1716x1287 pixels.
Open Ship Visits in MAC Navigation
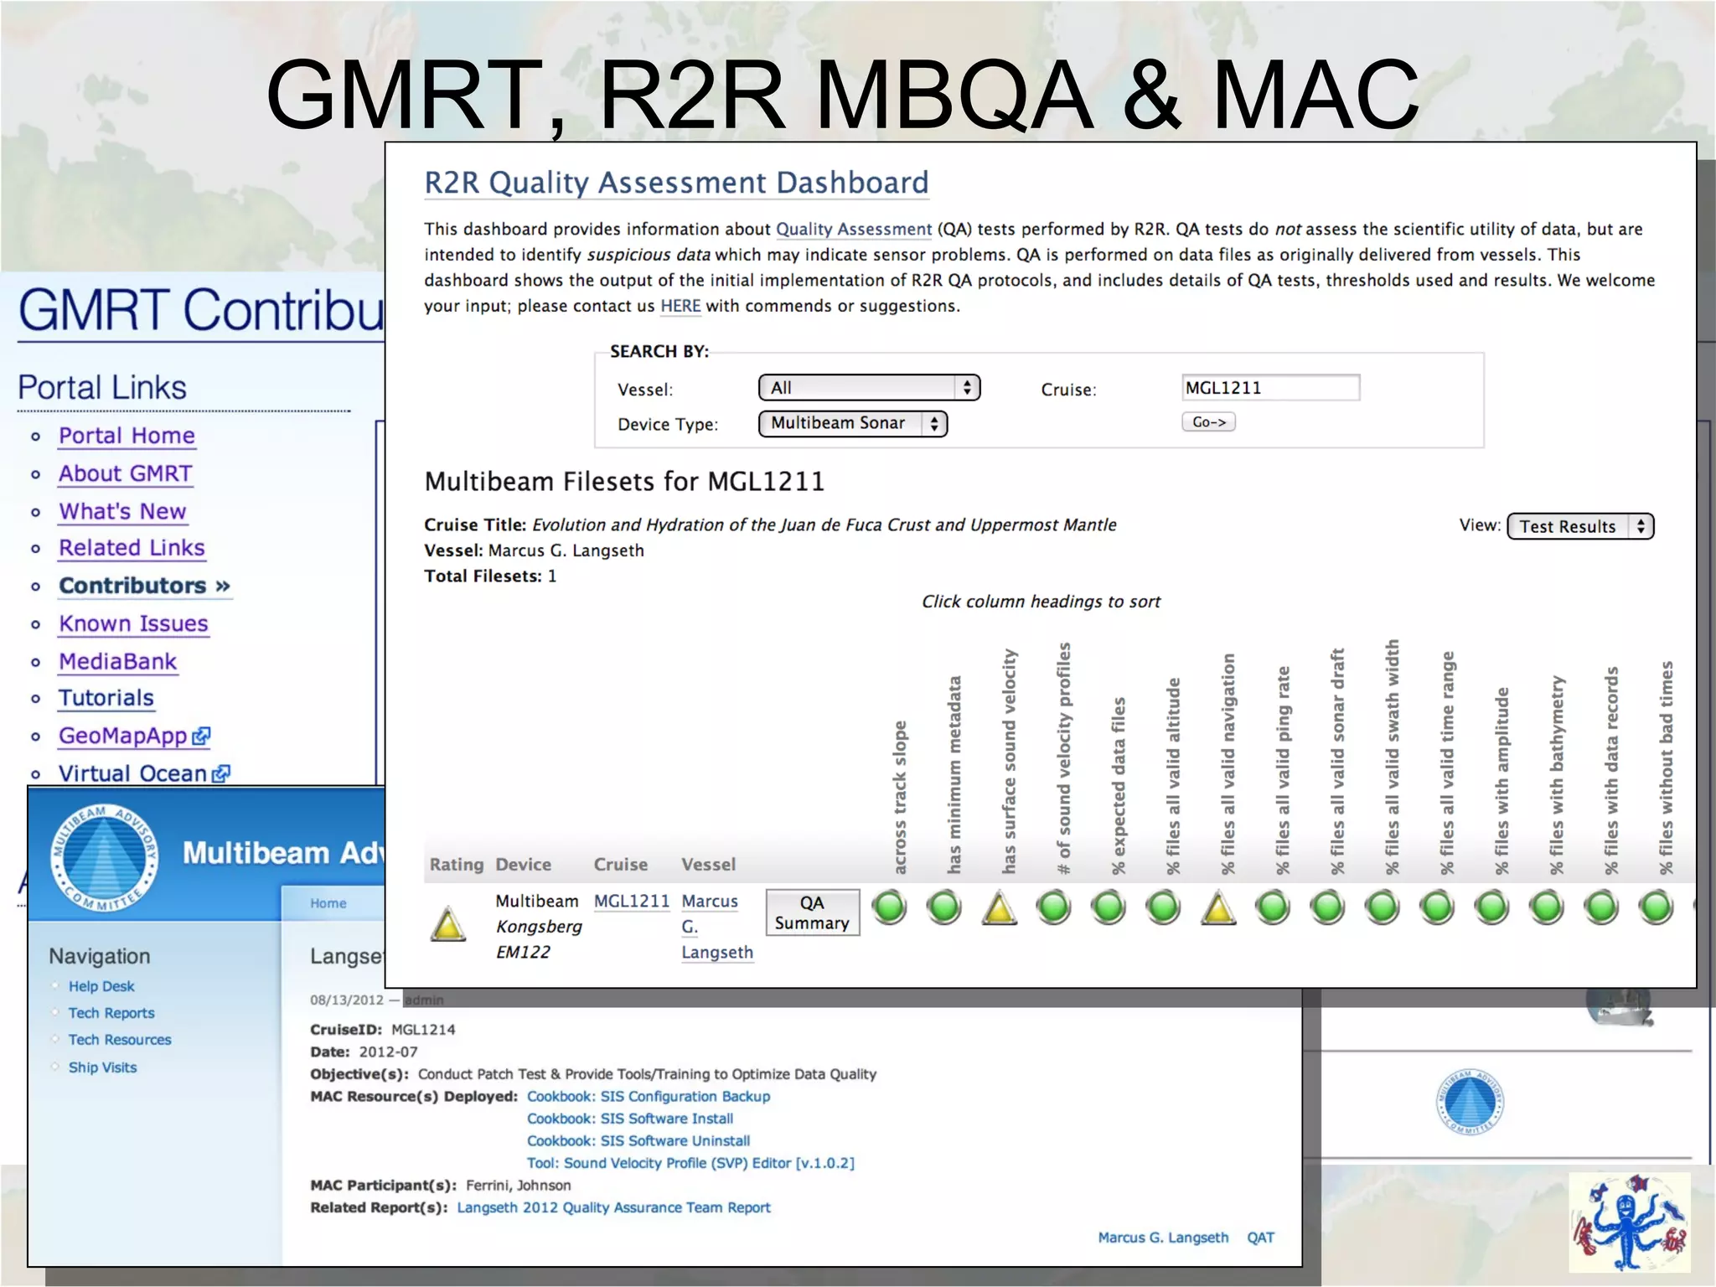102,1067
